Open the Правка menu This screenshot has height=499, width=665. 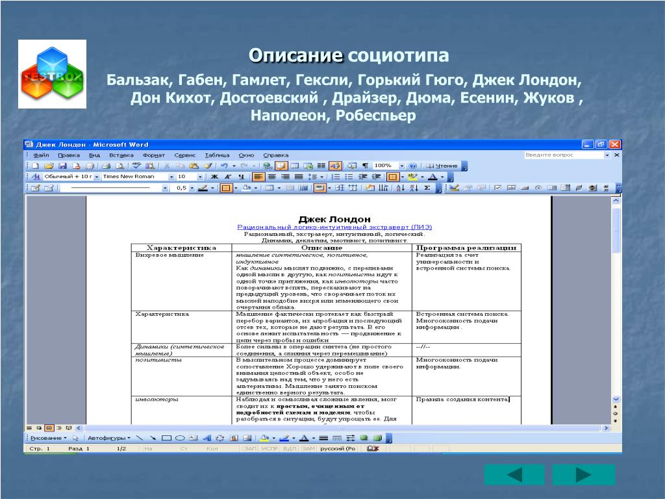[x=69, y=155]
